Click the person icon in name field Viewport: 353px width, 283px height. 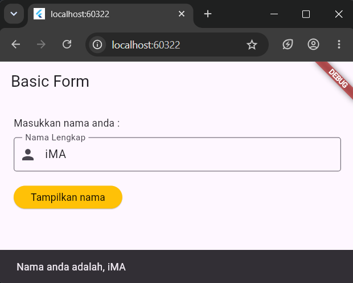coord(28,155)
